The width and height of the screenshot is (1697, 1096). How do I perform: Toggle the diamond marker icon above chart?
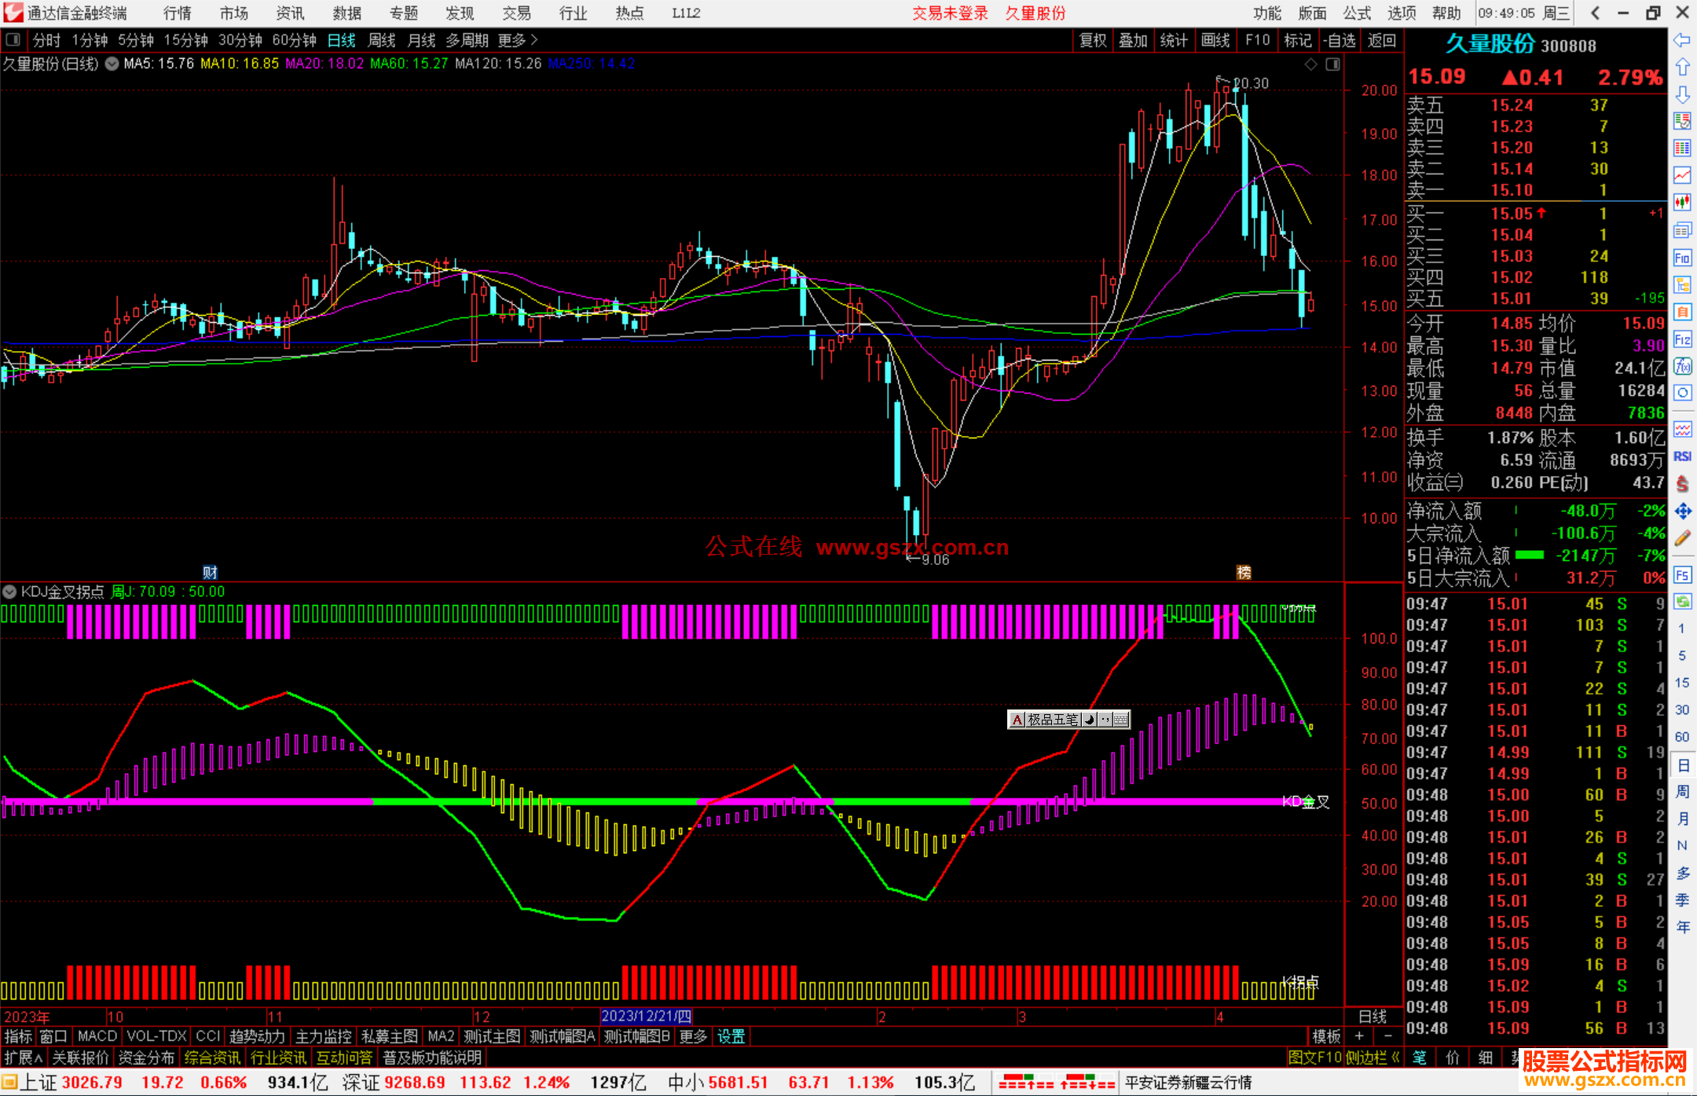[x=1310, y=64]
